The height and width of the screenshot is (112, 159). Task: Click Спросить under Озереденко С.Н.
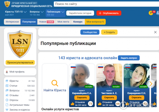tap(136, 98)
